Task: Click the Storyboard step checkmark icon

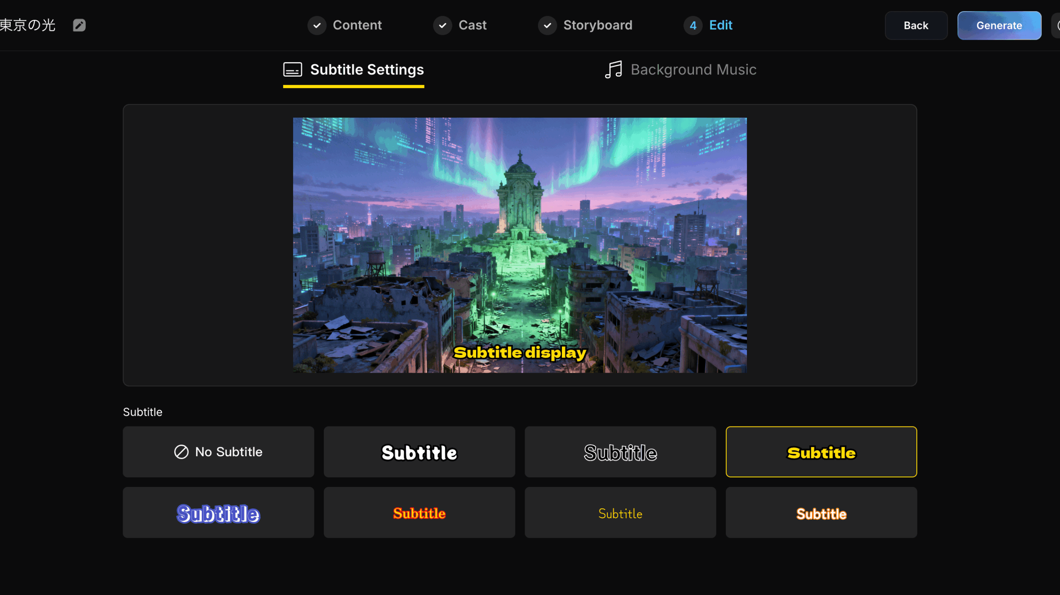Action: (x=547, y=26)
